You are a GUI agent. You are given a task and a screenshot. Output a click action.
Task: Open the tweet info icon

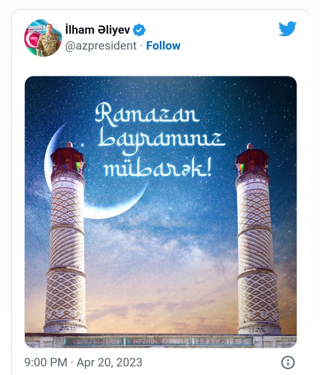288,362
